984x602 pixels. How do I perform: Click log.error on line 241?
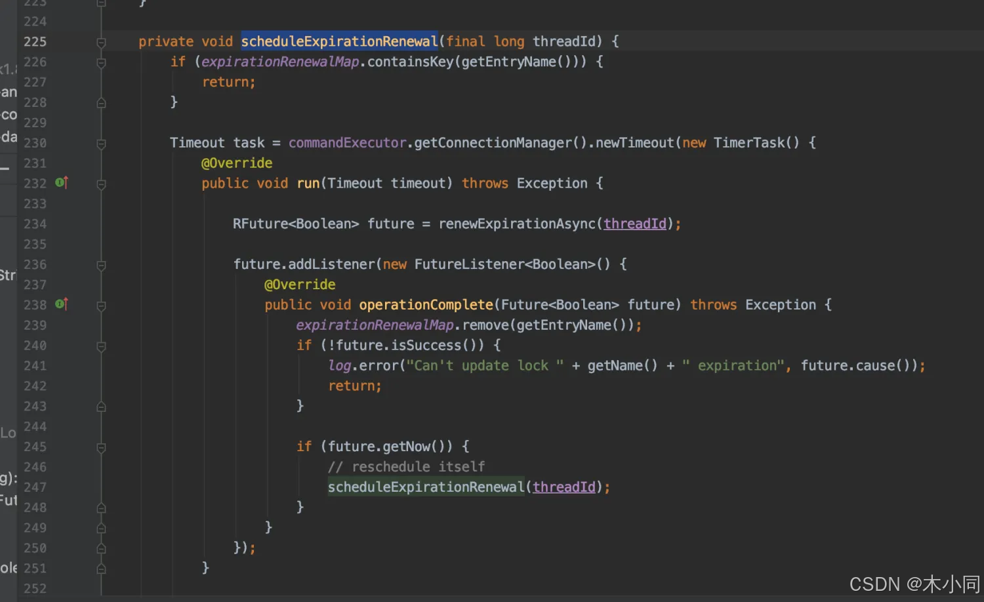(363, 365)
